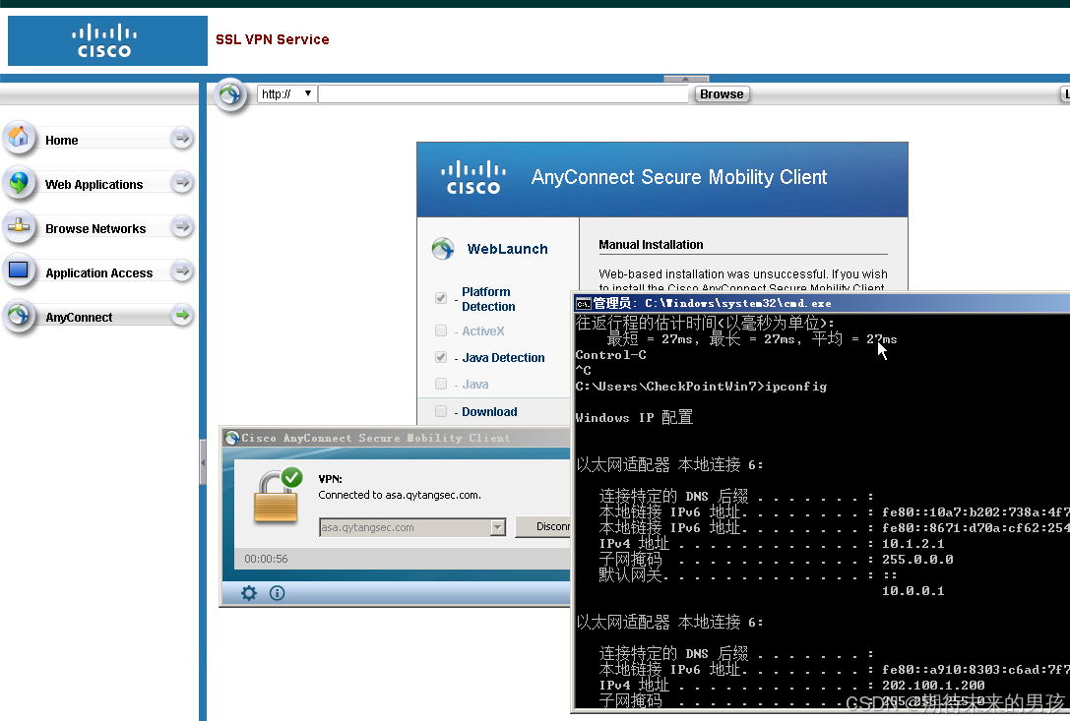The height and width of the screenshot is (721, 1070).
Task: Click the ipconfig command line in cmd
Action: [701, 387]
